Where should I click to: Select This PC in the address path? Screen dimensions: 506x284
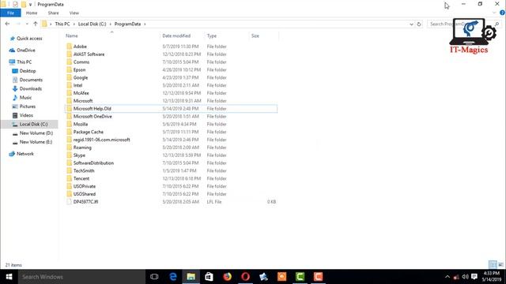62,24
